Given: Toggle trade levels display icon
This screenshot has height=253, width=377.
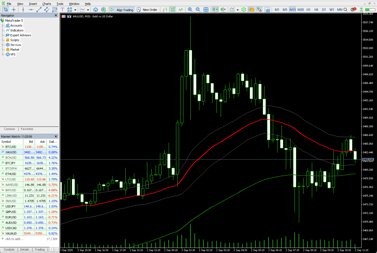Looking at the screenshot, I should [251, 9].
